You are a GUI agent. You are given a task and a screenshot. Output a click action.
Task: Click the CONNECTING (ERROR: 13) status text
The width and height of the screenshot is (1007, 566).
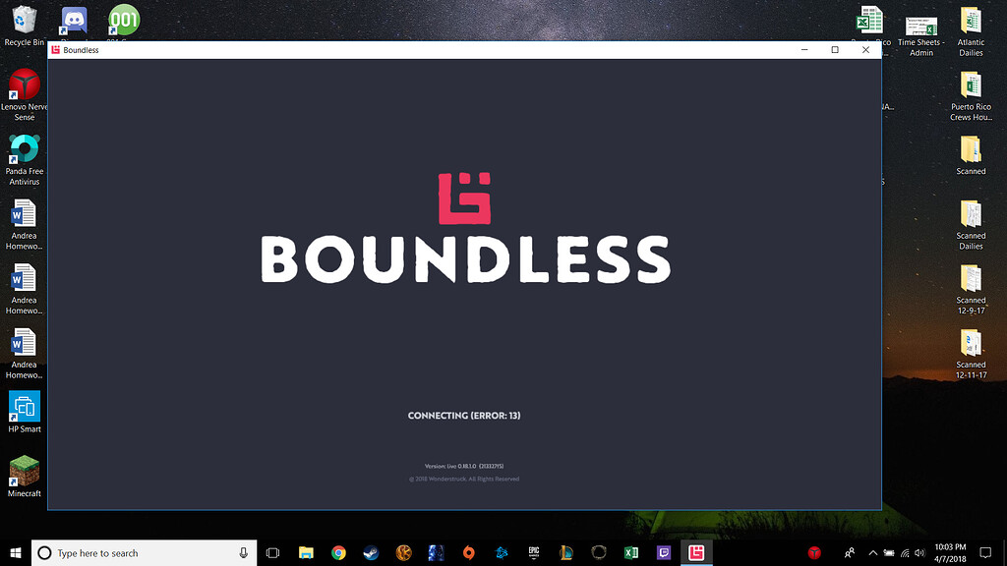click(464, 416)
